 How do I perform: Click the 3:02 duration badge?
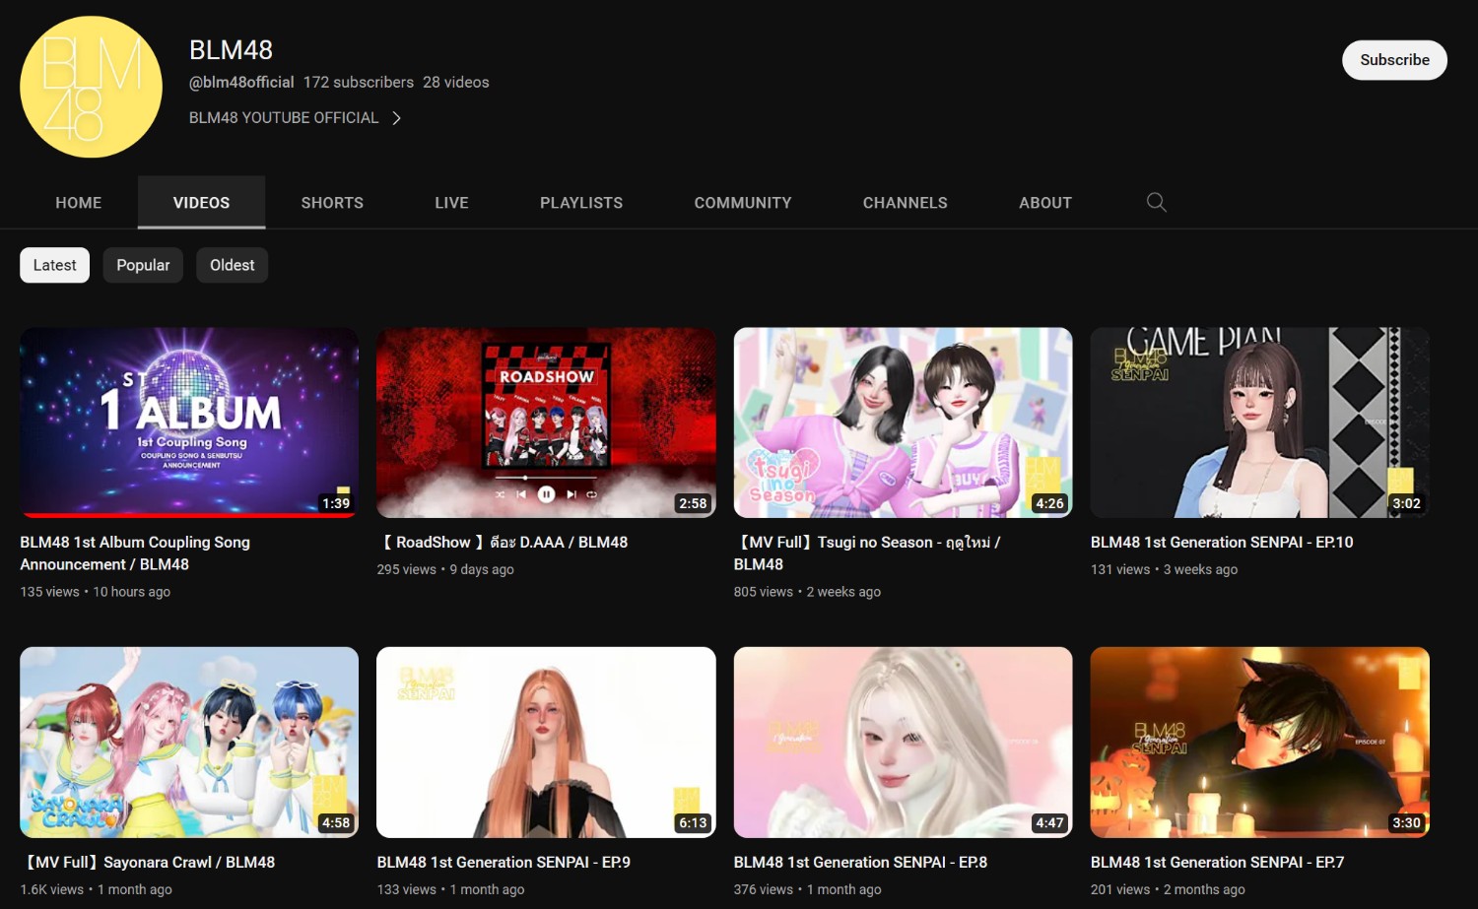1406,503
